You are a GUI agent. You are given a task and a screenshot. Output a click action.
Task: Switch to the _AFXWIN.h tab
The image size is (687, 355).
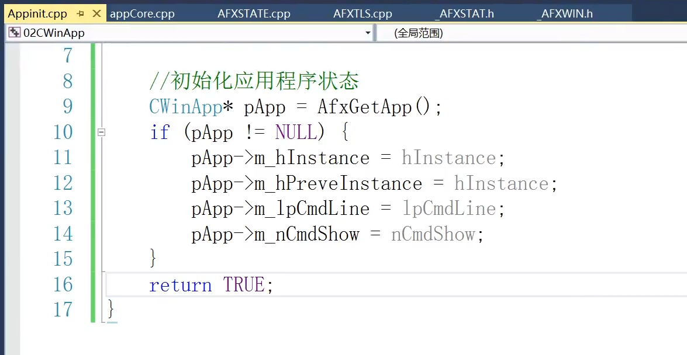click(565, 13)
